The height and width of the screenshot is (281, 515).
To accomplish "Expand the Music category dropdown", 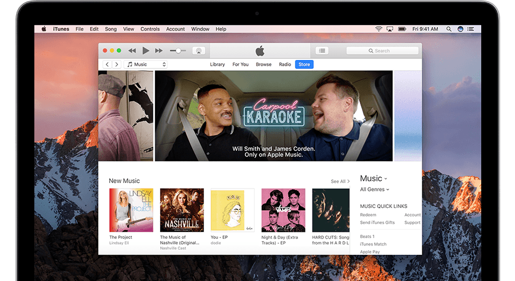I will coord(374,178).
